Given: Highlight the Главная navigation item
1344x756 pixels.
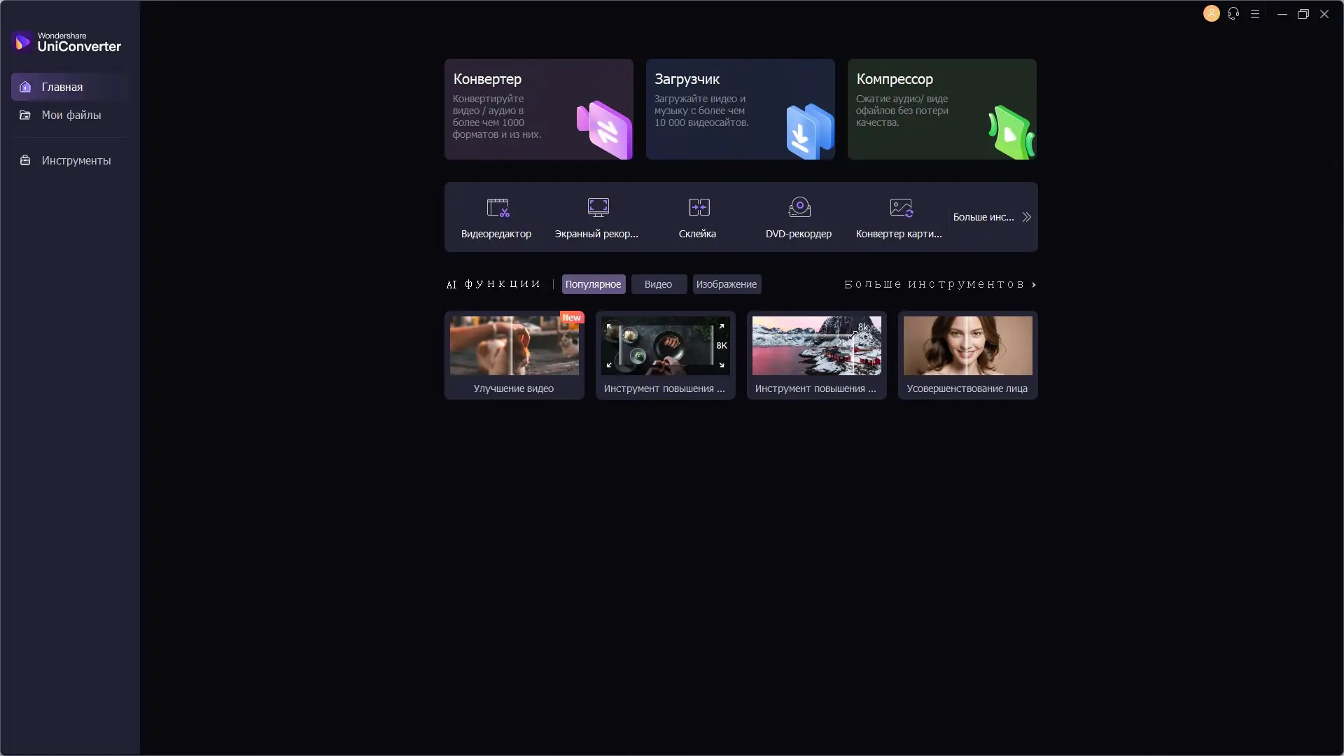Looking at the screenshot, I should (62, 87).
